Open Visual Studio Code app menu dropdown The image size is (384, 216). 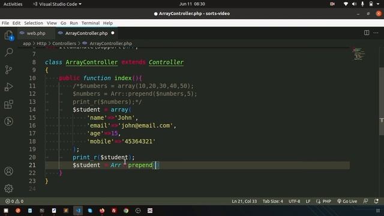[x=58, y=4]
